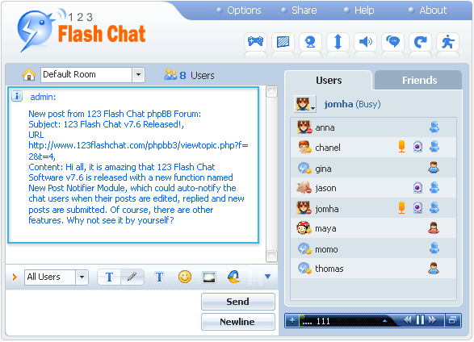The image size is (474, 342).
Task: Click maya's female profile icon
Action: pos(434,228)
